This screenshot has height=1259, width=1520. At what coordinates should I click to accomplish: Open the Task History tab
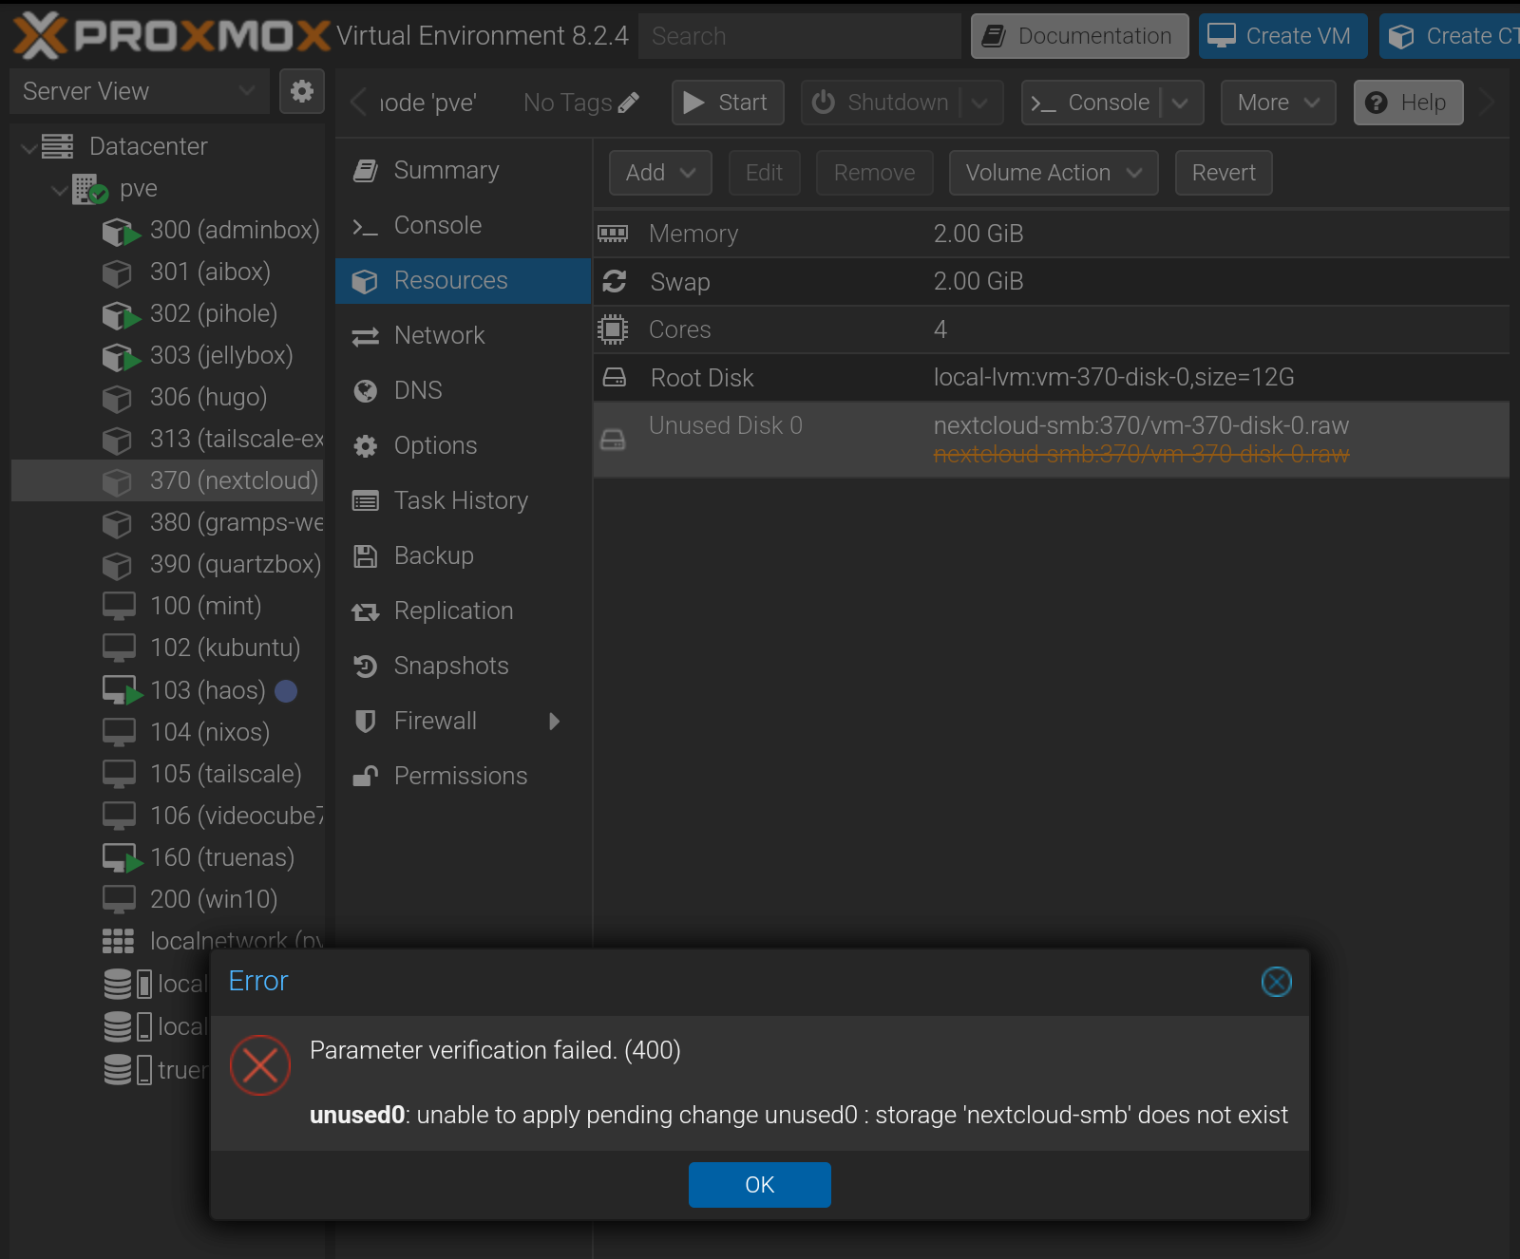[x=464, y=501]
